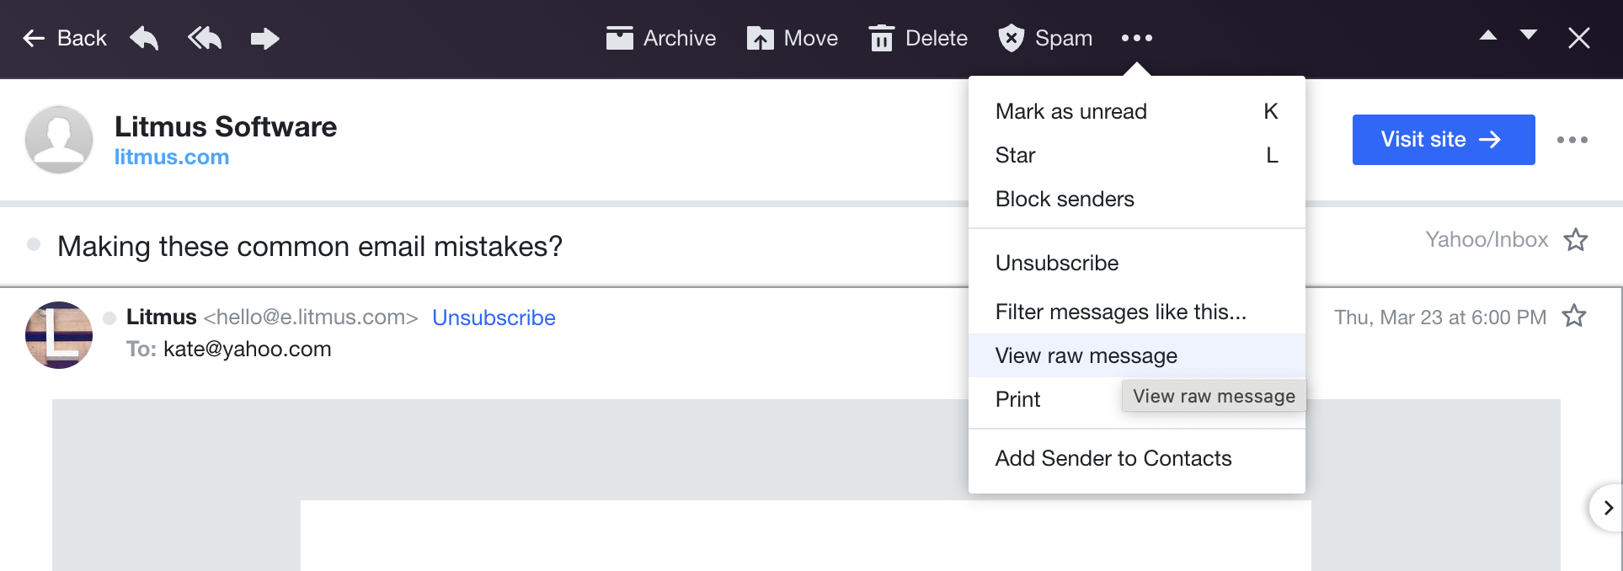Toggle the star next to Yahoo/Inbox

pos(1576,240)
